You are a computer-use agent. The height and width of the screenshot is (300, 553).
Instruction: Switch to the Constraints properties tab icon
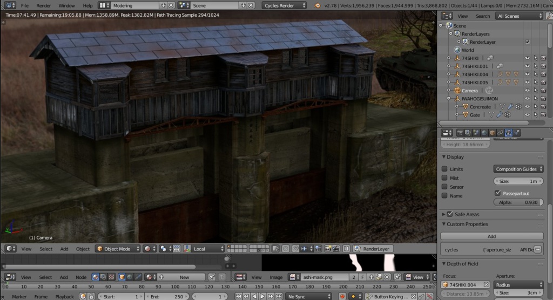coord(501,133)
